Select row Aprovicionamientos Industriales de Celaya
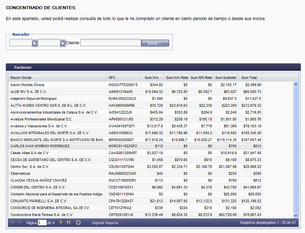This screenshot has width=305, height=233. coord(136,112)
